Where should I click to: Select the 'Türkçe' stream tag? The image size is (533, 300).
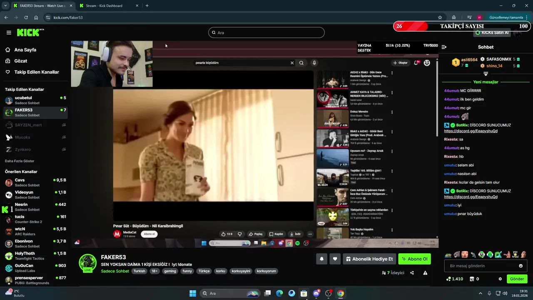coord(204,271)
